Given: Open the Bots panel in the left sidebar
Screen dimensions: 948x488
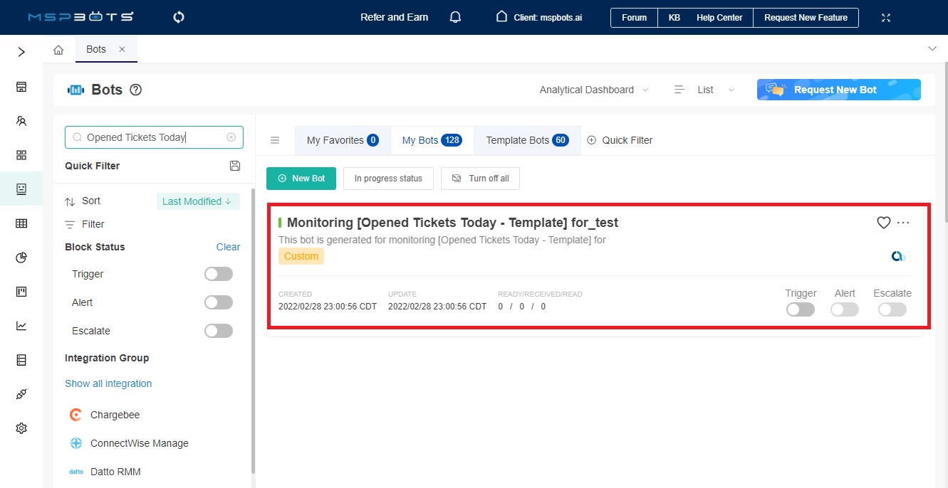Looking at the screenshot, I should click(21, 189).
